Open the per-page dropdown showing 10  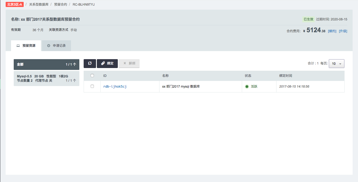click(336, 64)
